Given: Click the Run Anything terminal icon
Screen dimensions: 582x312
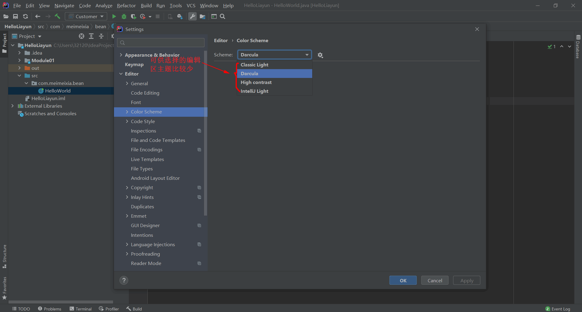Looking at the screenshot, I should click(x=214, y=16).
